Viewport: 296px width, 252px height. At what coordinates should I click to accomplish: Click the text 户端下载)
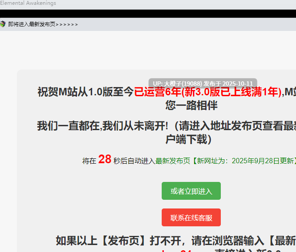[188, 139]
